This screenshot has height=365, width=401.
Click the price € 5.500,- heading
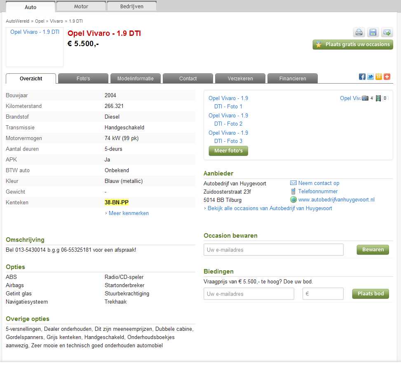pos(83,44)
